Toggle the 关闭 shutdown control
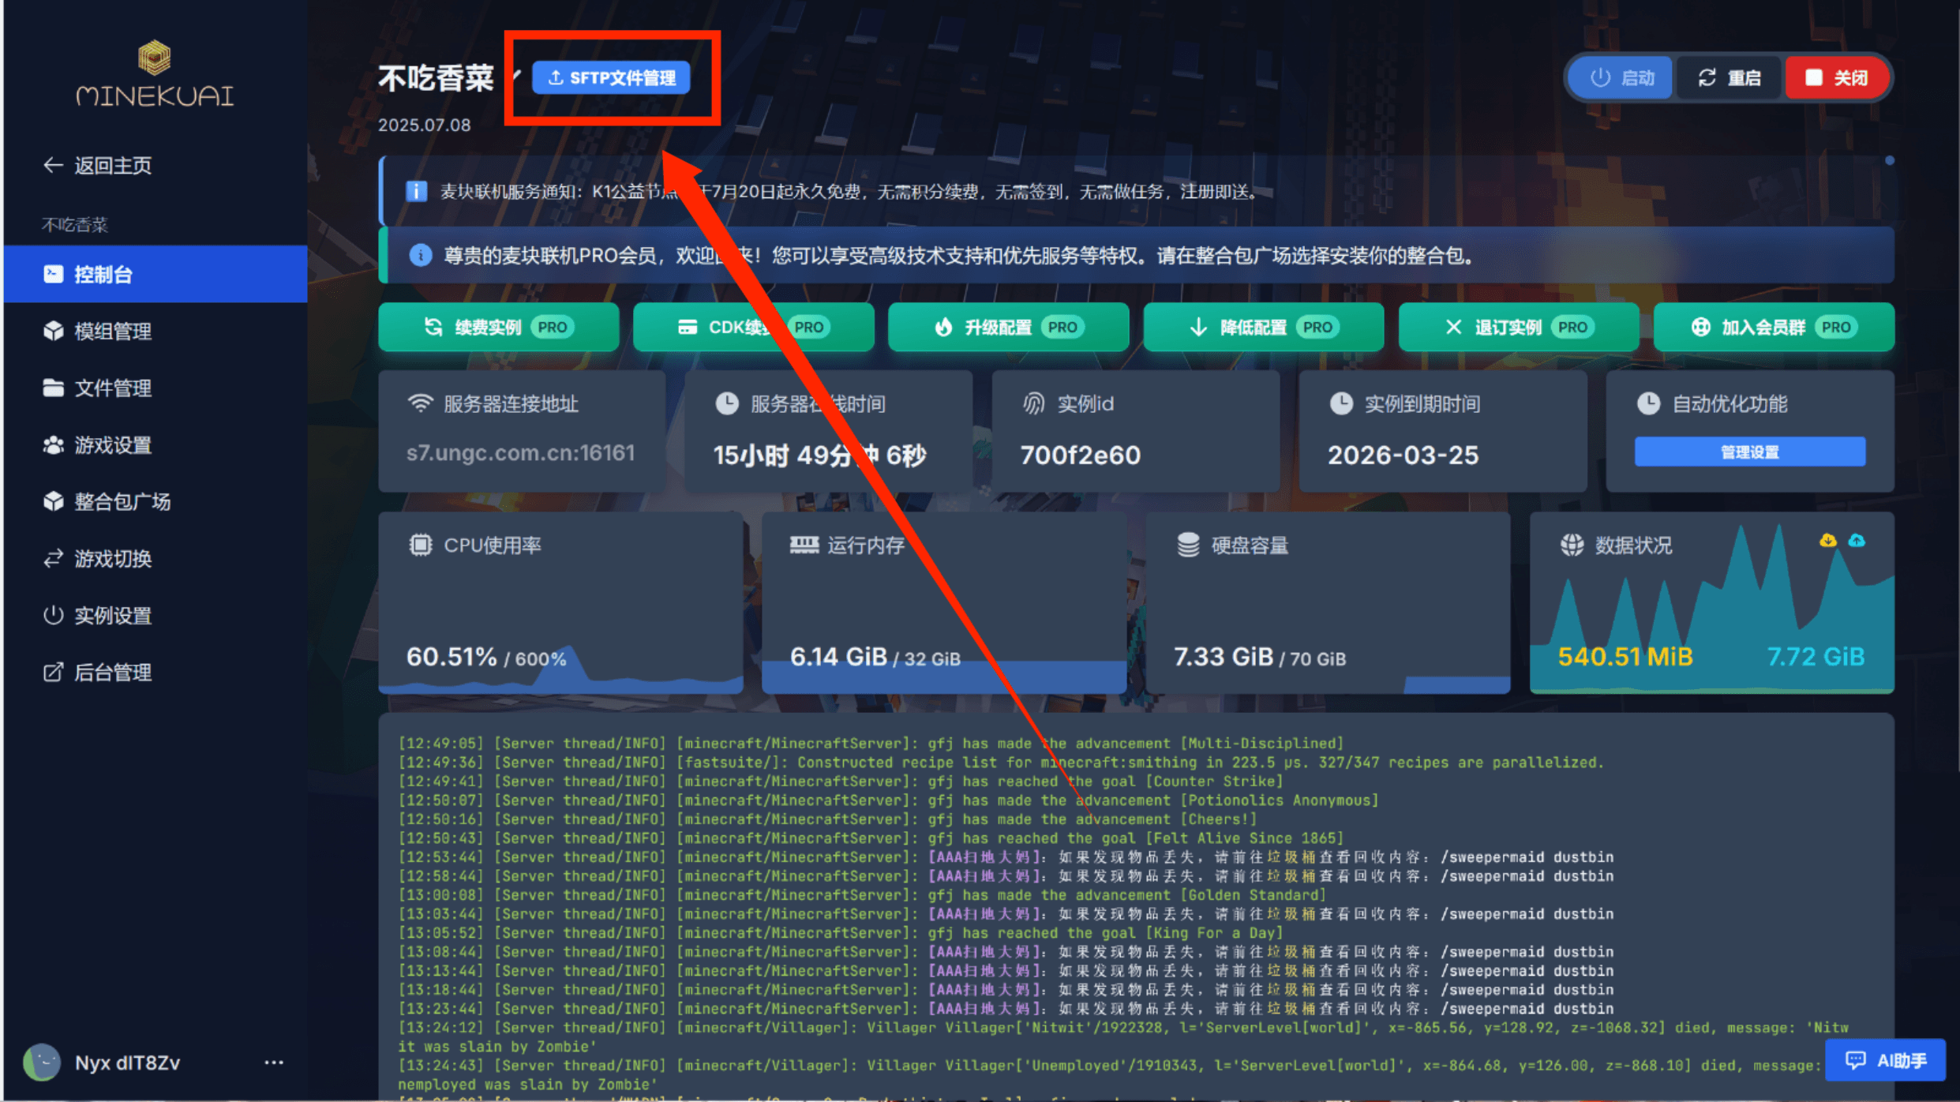The image size is (1960, 1102). click(1838, 77)
